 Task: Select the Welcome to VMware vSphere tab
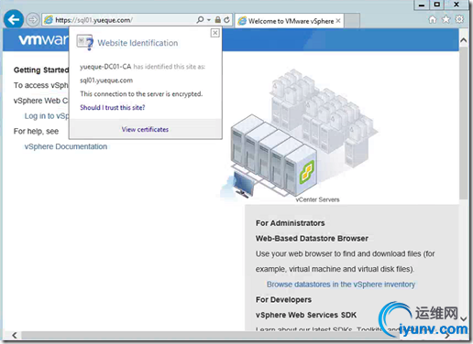point(289,21)
